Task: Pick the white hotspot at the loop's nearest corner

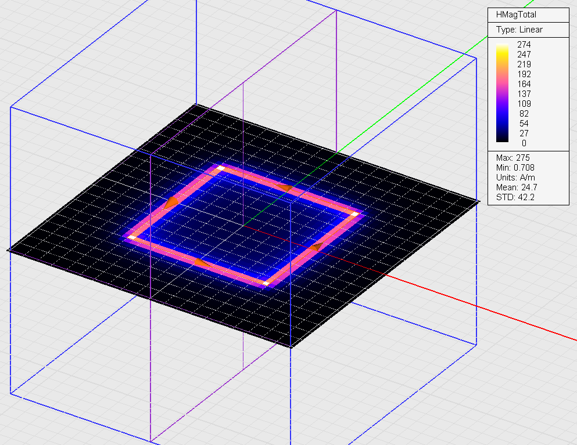Action: [266, 284]
